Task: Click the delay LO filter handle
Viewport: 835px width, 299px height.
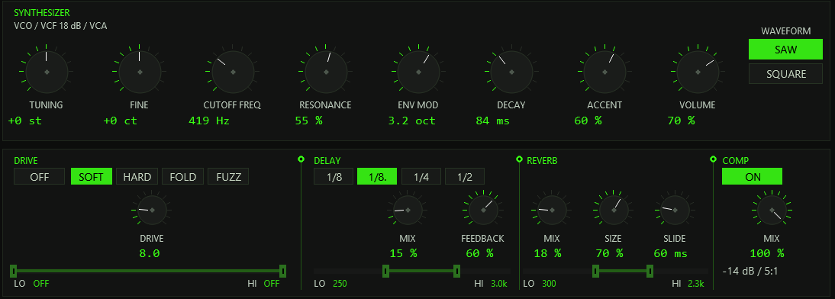Action: (x=385, y=272)
